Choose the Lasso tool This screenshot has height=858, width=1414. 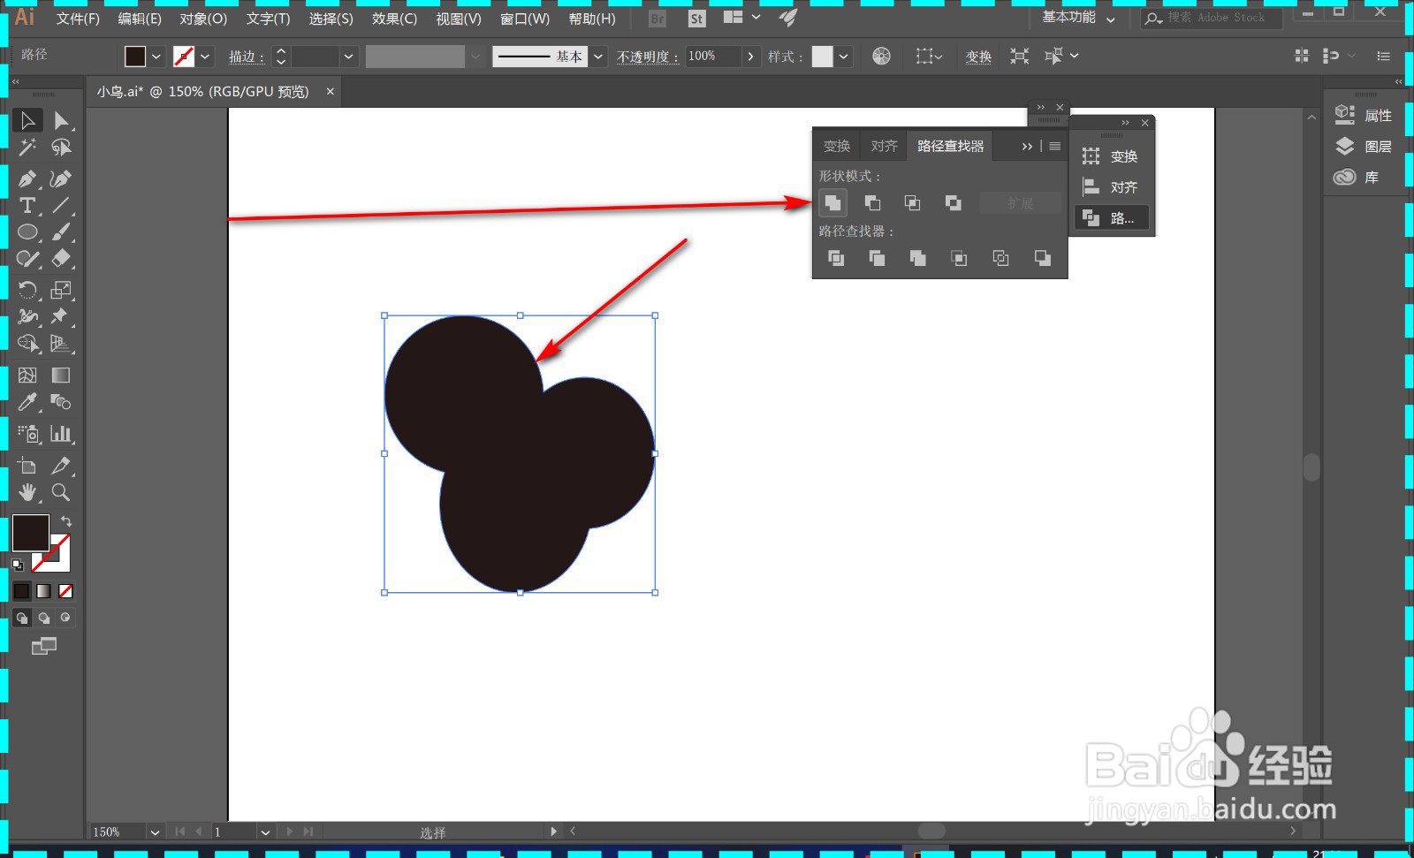coord(61,148)
